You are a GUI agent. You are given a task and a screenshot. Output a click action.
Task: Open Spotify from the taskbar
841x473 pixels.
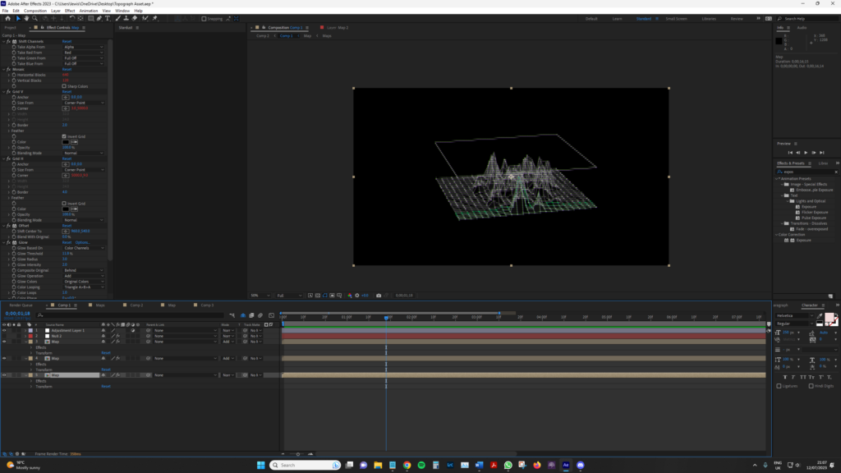click(421, 465)
